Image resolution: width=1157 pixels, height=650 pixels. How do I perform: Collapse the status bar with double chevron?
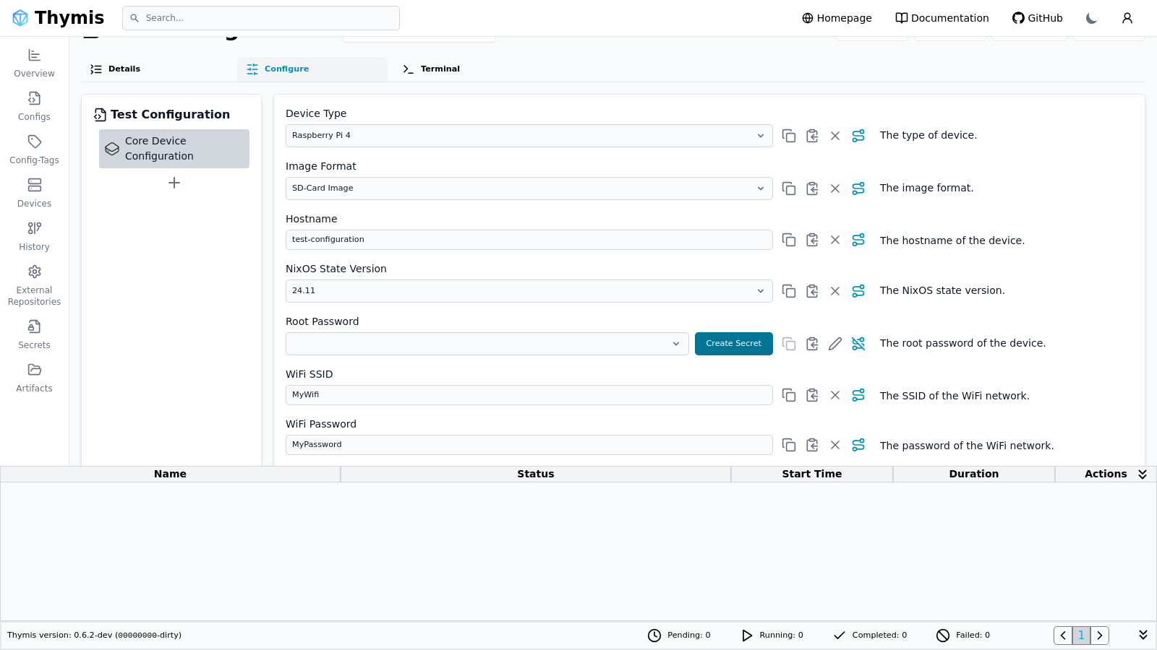pyautogui.click(x=1143, y=635)
